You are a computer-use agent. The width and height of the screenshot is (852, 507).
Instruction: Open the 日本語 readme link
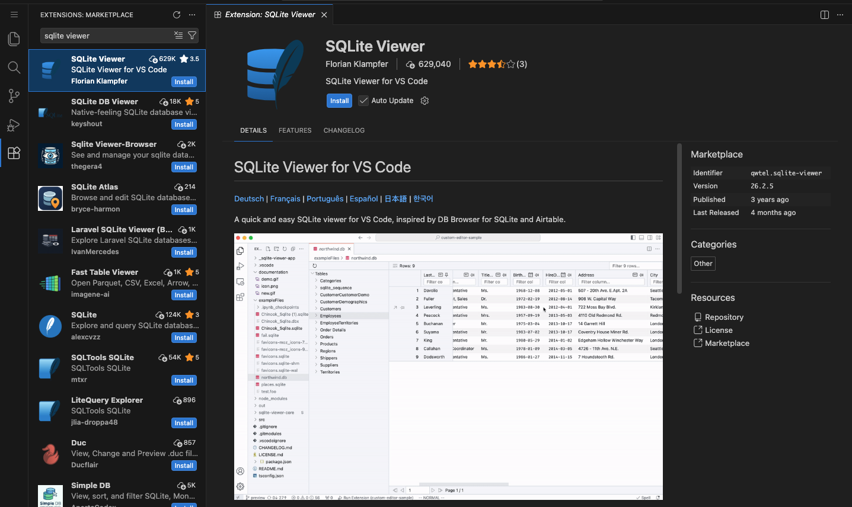tap(395, 199)
